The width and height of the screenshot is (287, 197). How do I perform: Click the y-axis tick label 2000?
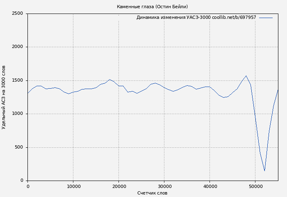click(x=17, y=47)
